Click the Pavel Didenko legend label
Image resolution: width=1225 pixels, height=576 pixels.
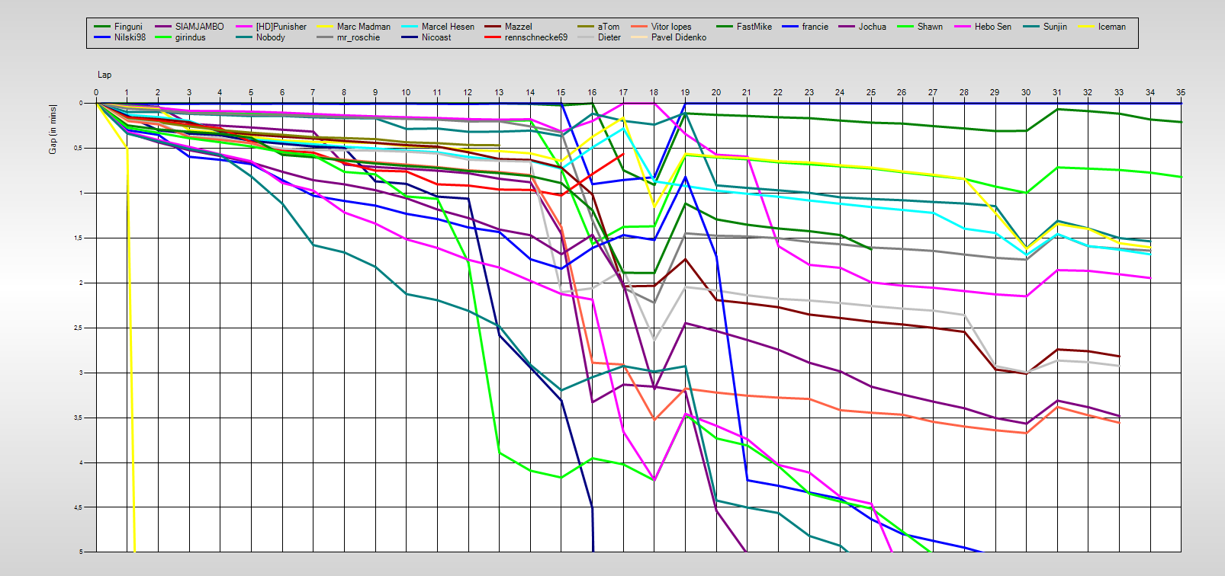[678, 37]
